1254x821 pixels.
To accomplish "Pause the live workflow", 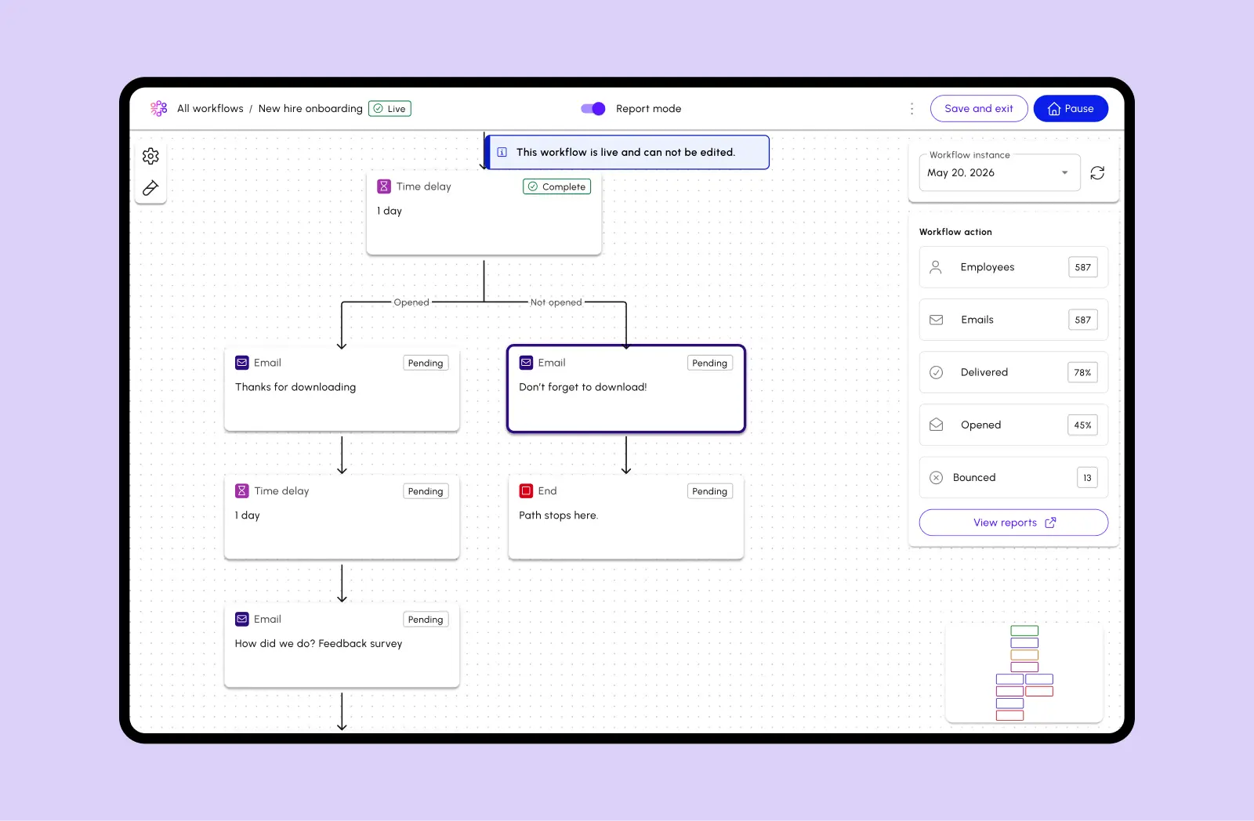I will pyautogui.click(x=1071, y=109).
